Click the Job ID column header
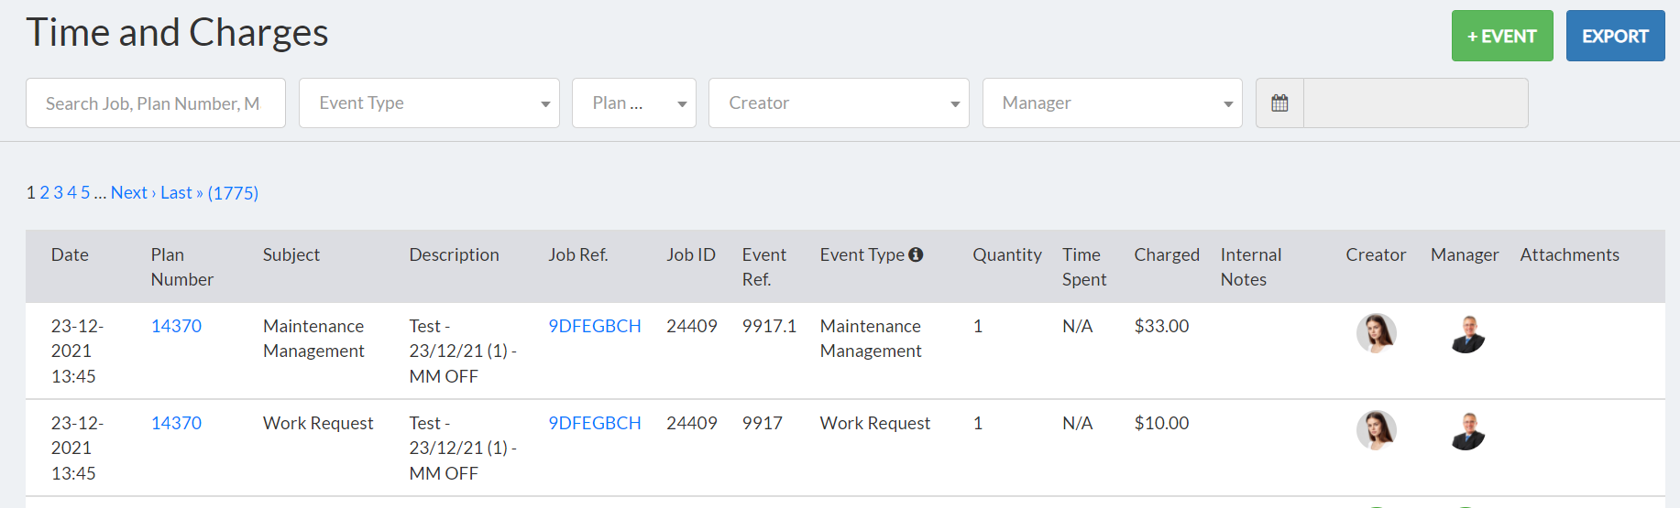The width and height of the screenshot is (1680, 508). pos(691,254)
